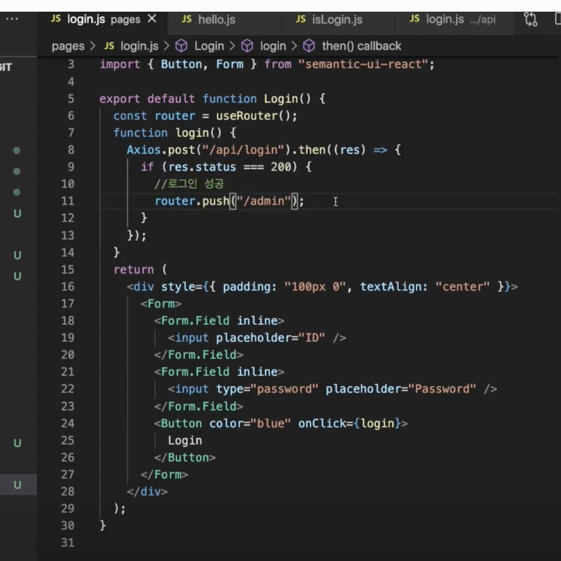Click the return keyword on line 15
Screen dimensions: 561x561
(x=134, y=270)
